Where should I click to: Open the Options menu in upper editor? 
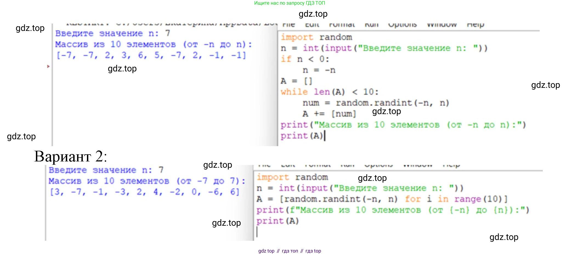[x=402, y=25]
